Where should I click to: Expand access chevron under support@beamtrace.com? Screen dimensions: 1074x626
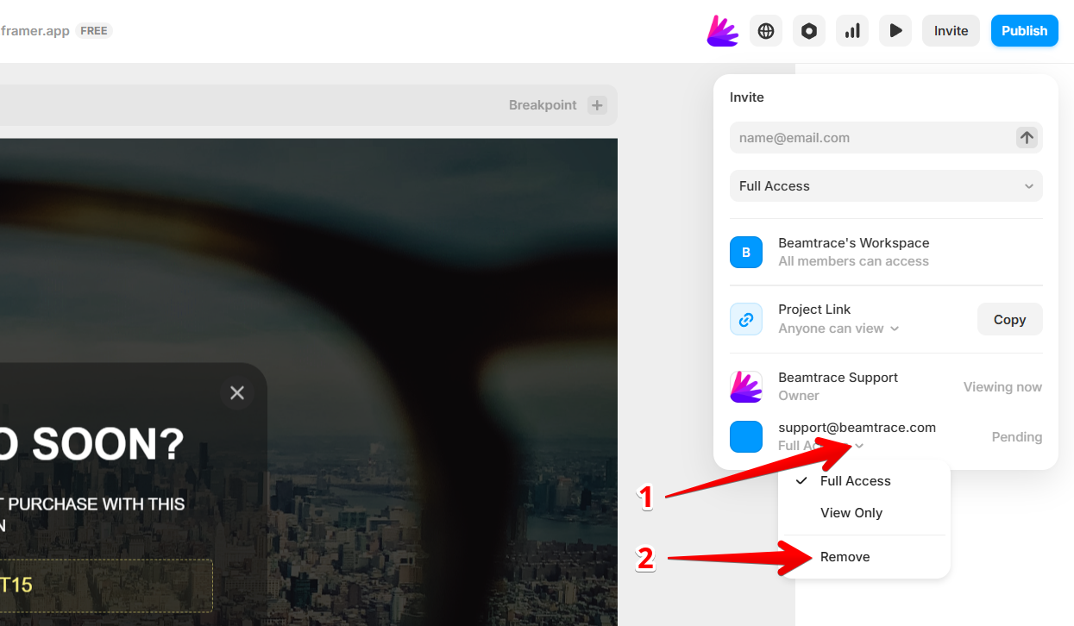pyautogui.click(x=860, y=446)
